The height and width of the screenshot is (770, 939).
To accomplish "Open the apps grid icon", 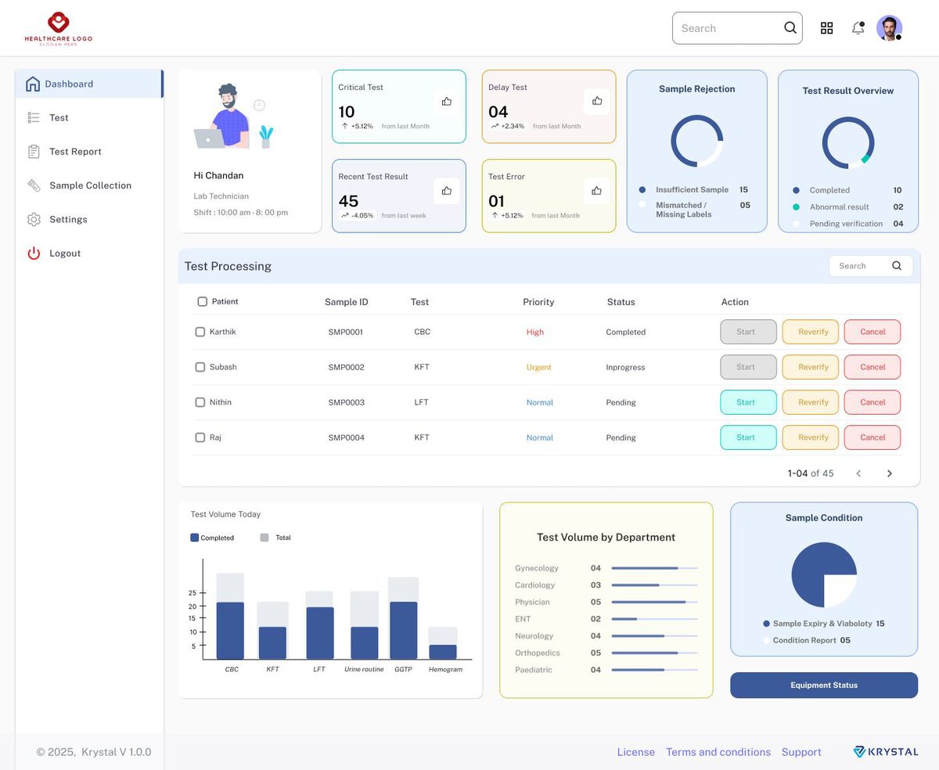I will tap(826, 28).
